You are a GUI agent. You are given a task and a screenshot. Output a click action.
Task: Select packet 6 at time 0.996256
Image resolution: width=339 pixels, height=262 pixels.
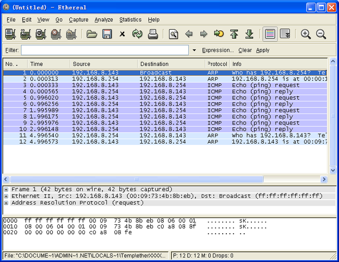pos(165,104)
